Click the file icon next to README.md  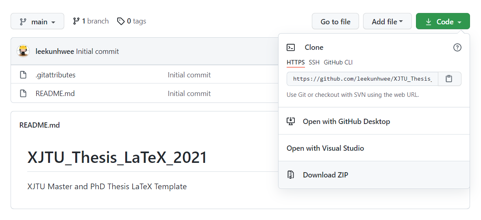click(x=23, y=94)
